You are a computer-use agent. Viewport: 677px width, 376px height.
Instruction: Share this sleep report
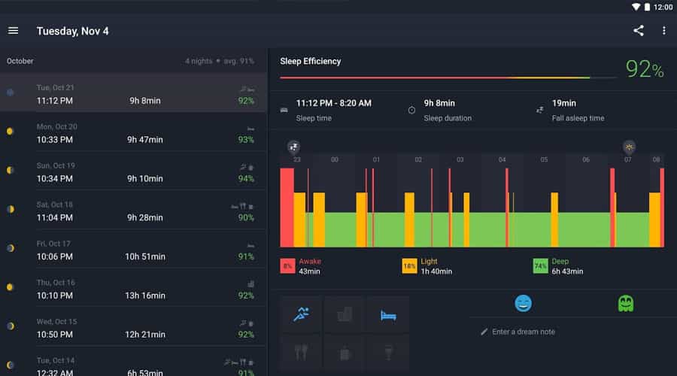638,31
